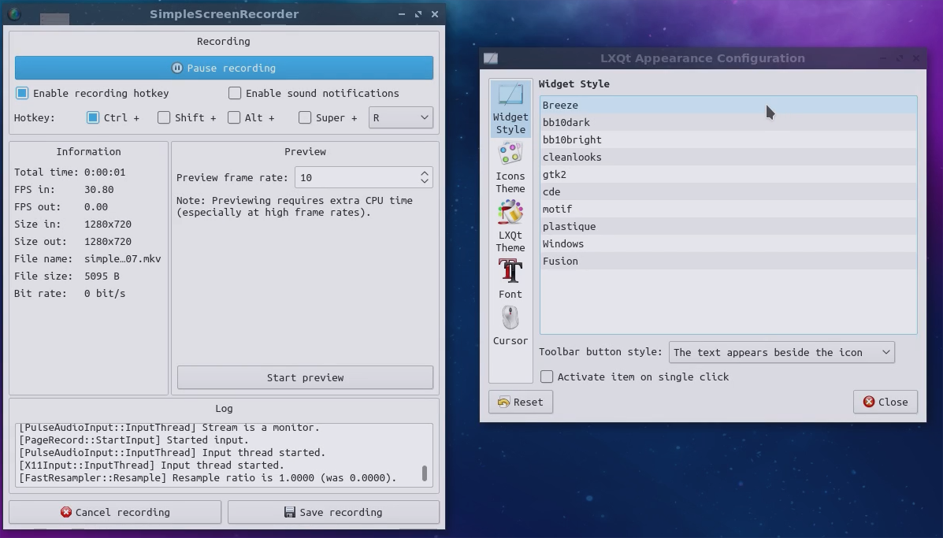This screenshot has height=538, width=943.
Task: Click the LXQt Appearance Configuration window icon
Action: click(492, 58)
